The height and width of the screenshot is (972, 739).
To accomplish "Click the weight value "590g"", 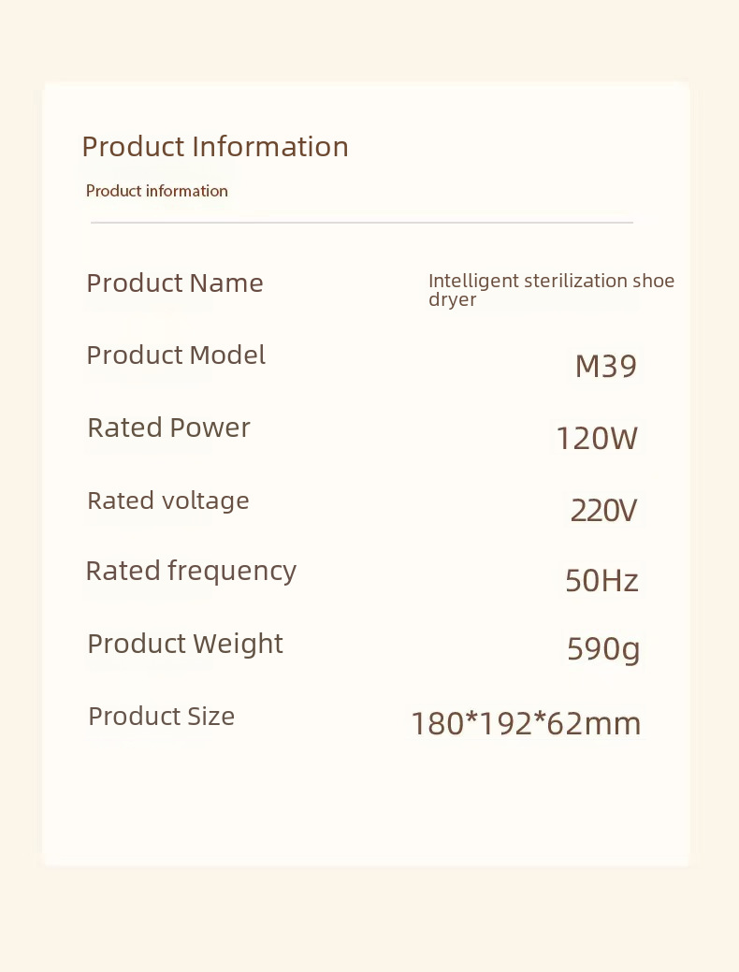I will pyautogui.click(x=603, y=649).
